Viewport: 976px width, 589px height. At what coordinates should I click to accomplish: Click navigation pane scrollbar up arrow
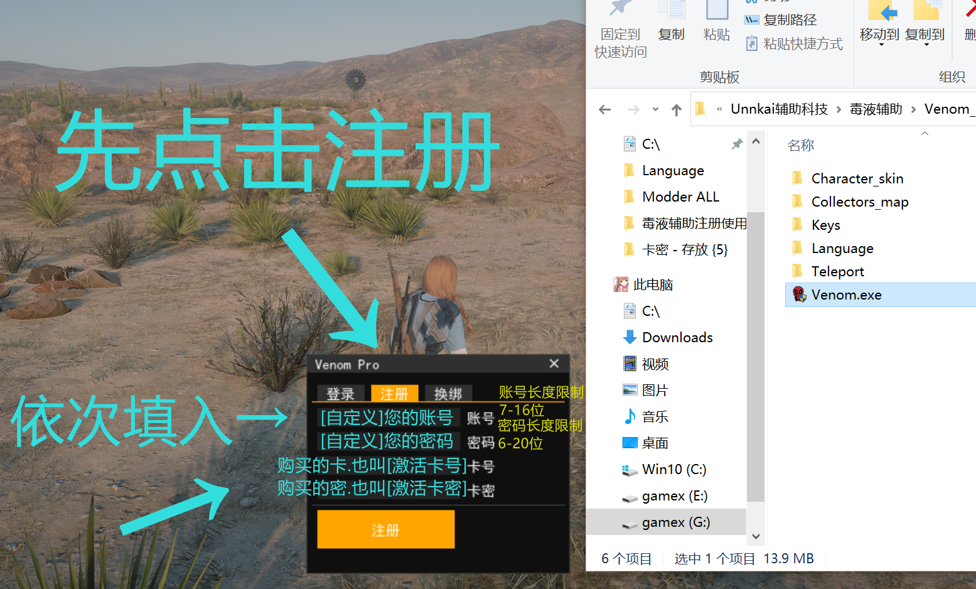click(x=756, y=141)
